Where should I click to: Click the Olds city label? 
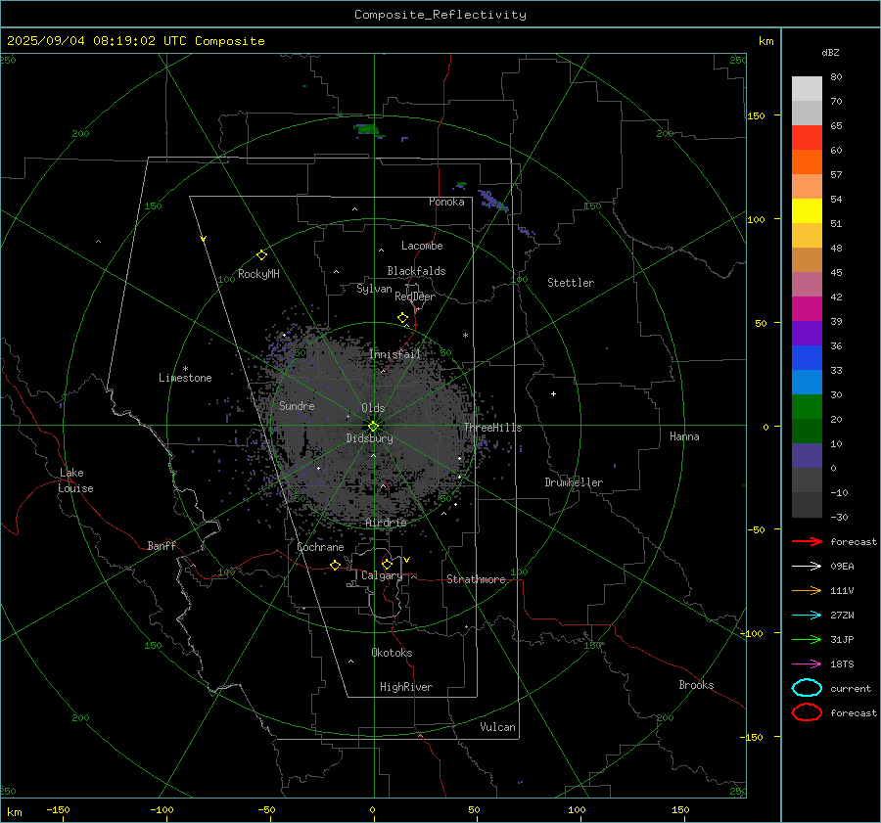tap(373, 408)
